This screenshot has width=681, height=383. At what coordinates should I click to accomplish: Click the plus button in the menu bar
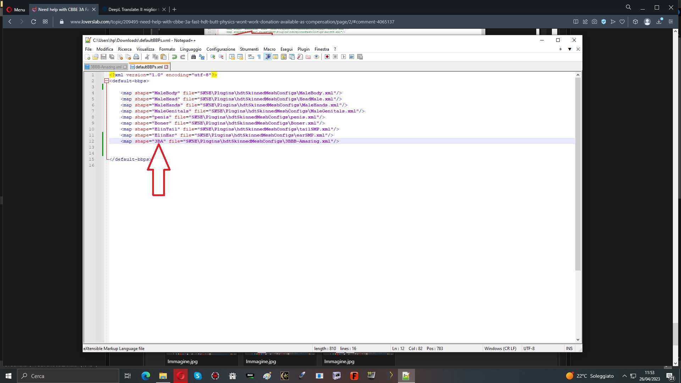561,49
